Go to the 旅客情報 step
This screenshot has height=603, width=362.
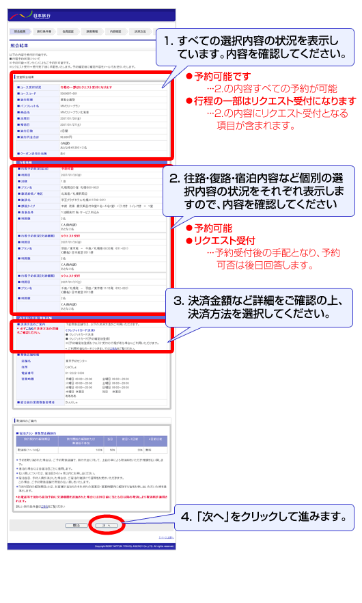pyautogui.click(x=92, y=31)
